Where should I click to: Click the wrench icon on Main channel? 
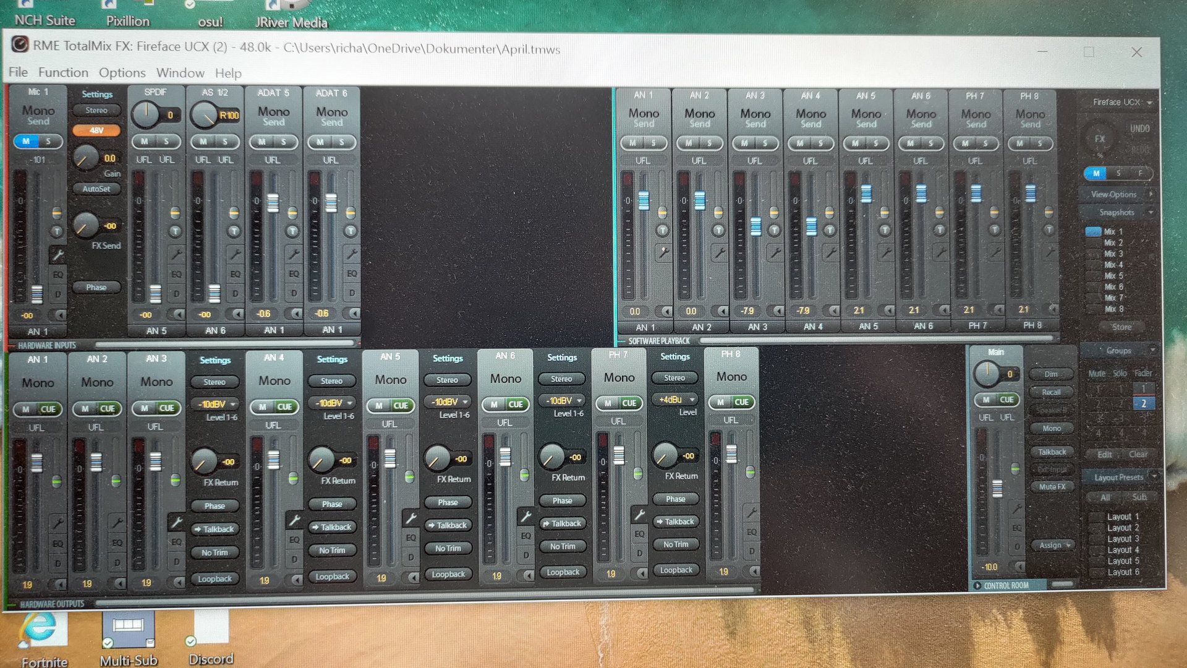(1016, 509)
